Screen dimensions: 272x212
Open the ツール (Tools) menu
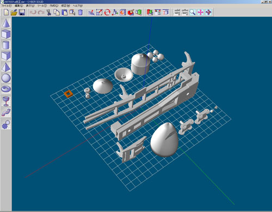(42, 6)
